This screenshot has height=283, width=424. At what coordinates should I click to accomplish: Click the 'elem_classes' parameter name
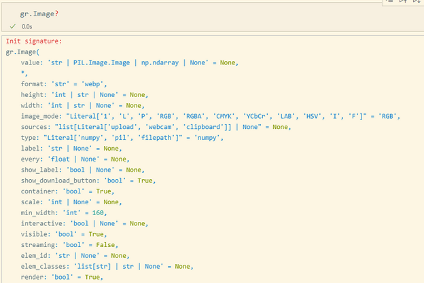43,267
